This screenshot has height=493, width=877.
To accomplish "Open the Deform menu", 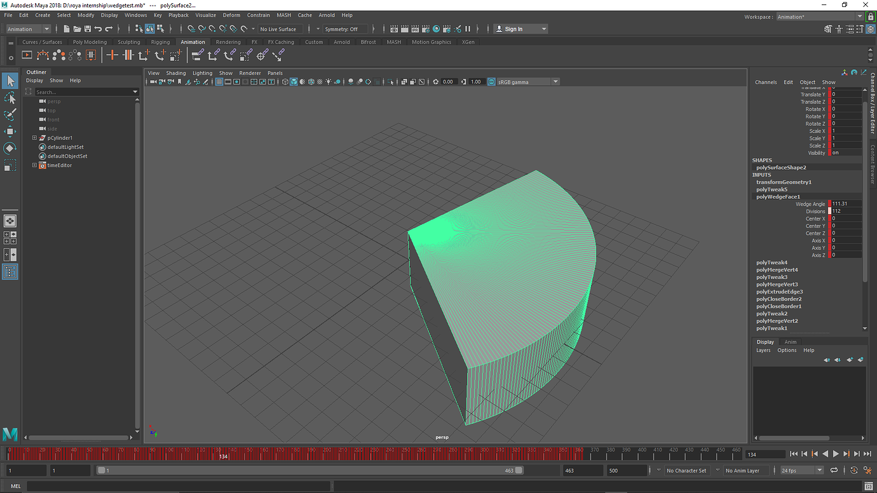I will tap(231, 15).
